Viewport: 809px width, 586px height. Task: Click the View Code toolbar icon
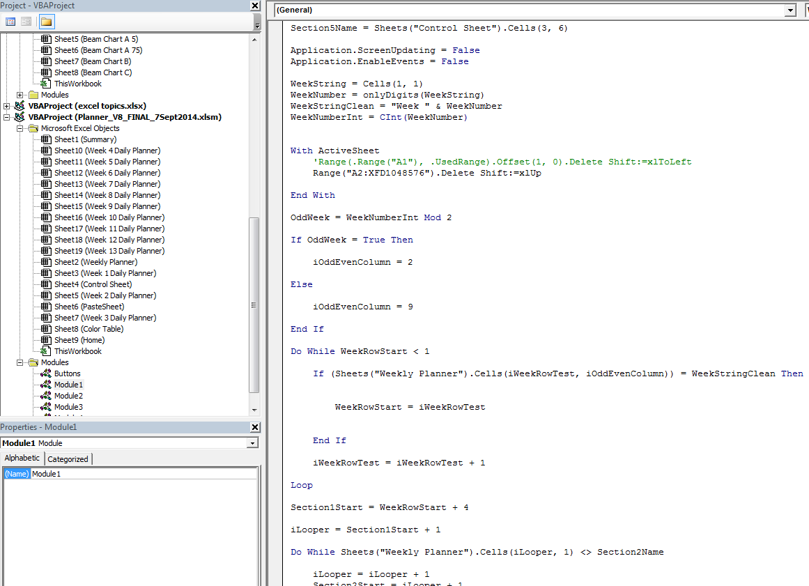10,22
